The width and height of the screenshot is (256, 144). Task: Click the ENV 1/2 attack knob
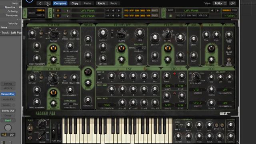click(112, 76)
